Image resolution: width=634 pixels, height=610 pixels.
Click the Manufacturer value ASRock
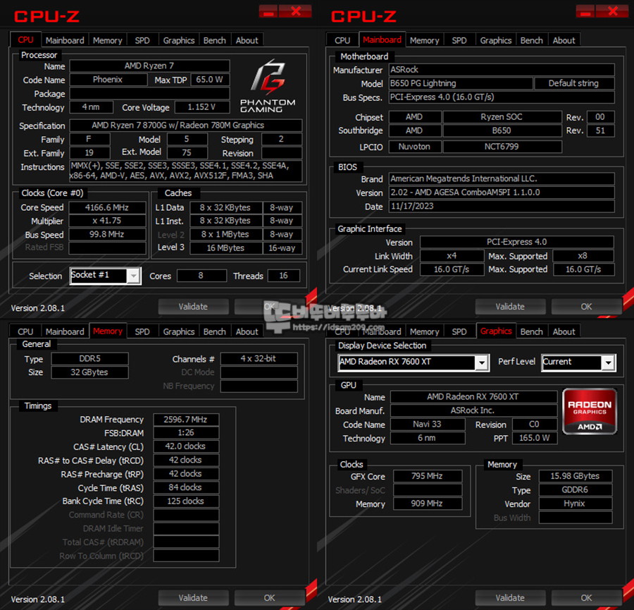coord(502,70)
